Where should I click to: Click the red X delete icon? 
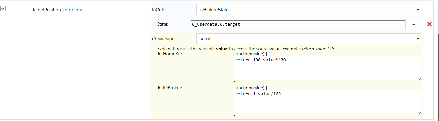click(429, 24)
